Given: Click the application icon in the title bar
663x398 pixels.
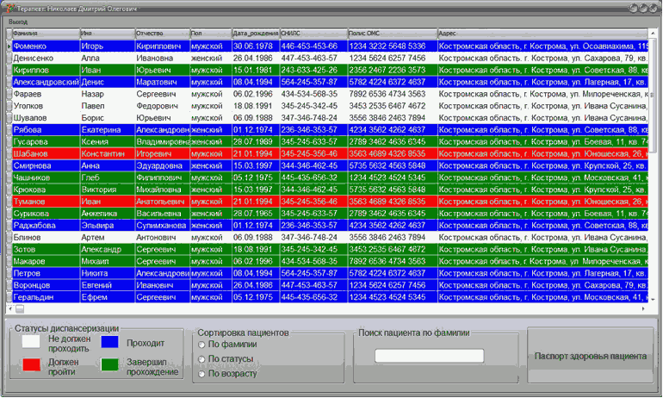Looking at the screenshot, I should (9, 7).
